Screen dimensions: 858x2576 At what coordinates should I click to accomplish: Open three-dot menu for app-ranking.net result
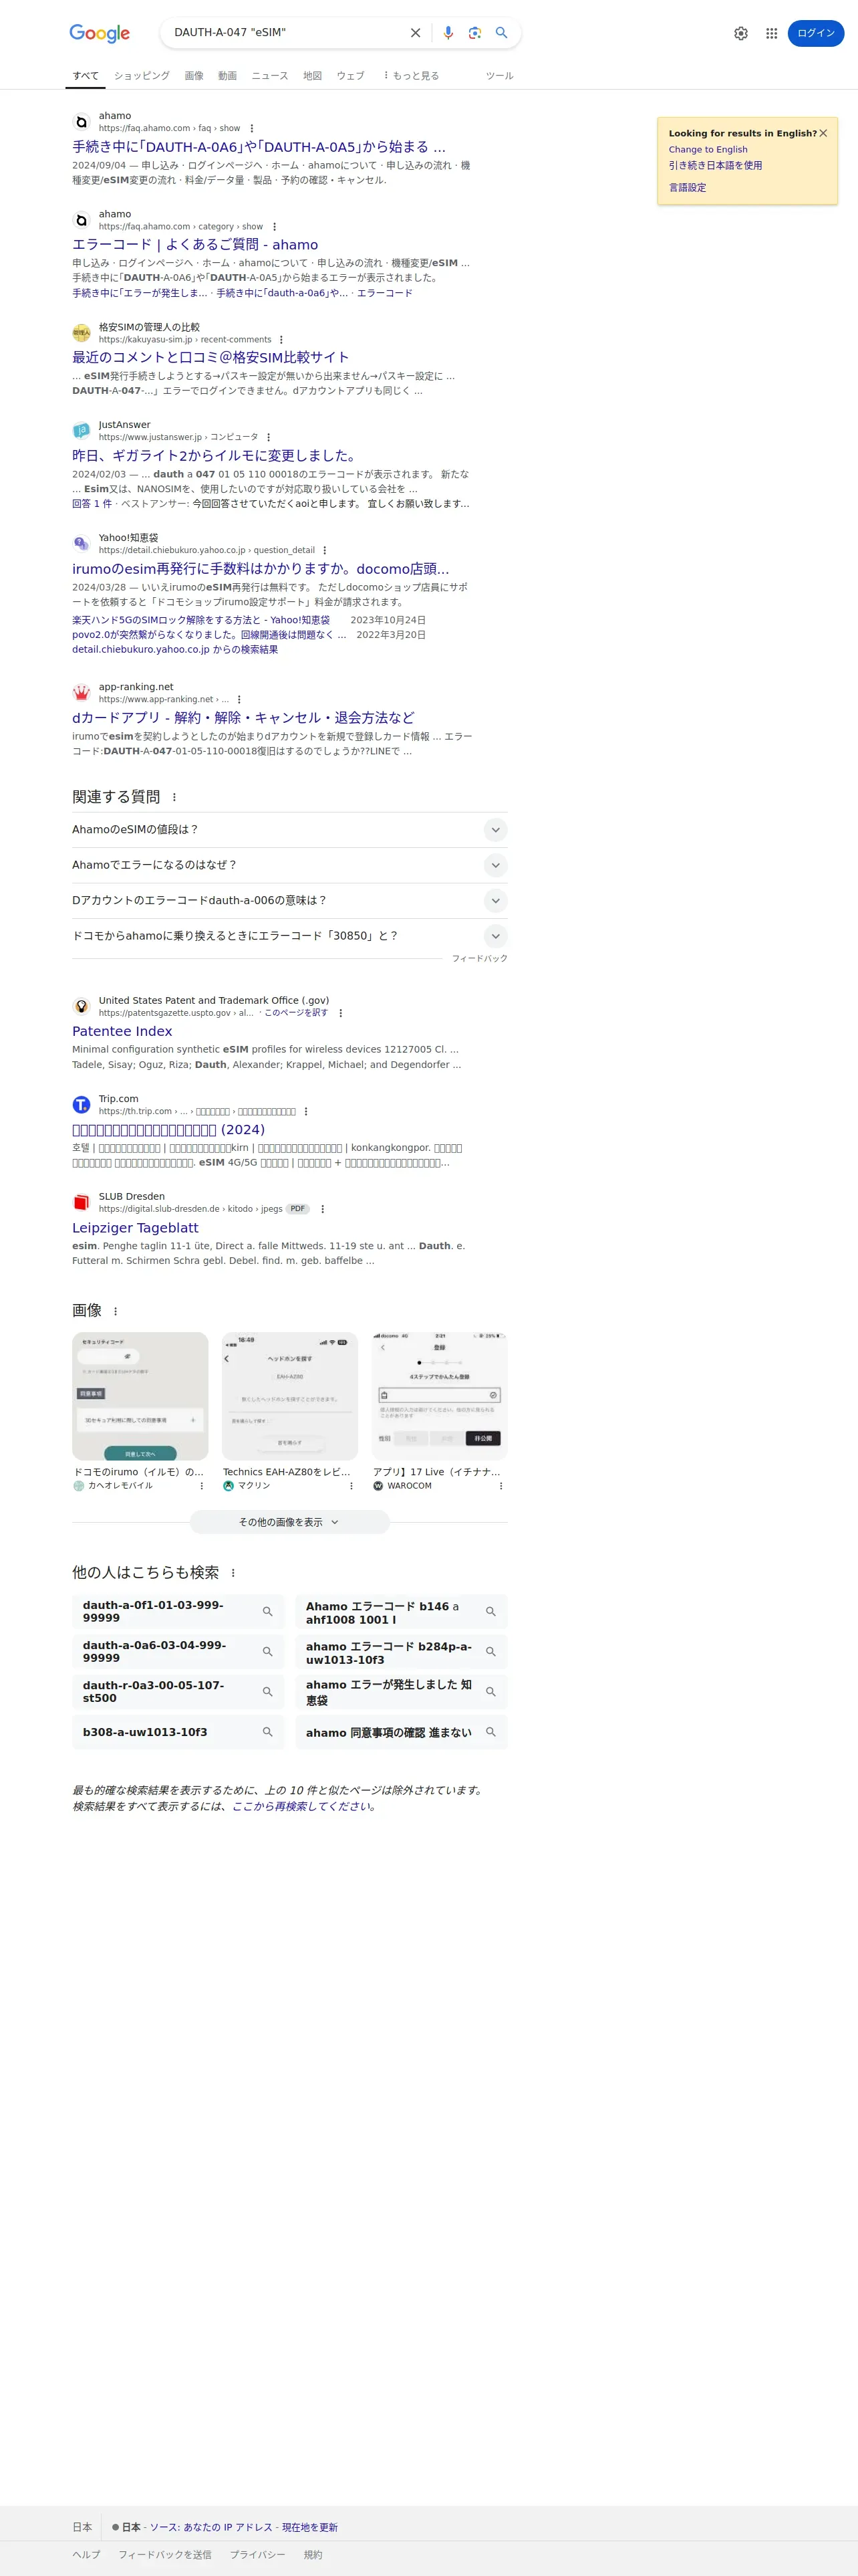[x=239, y=699]
